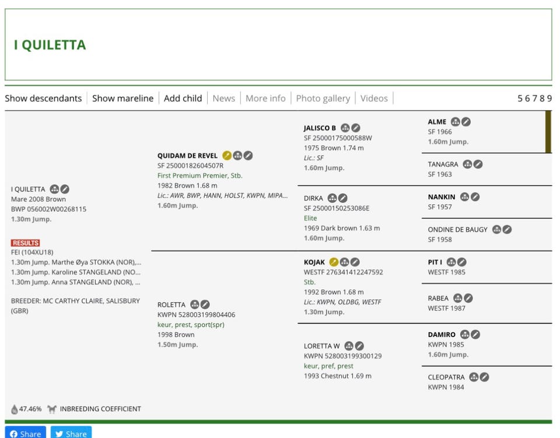Click Add child link
Image resolution: width=560 pixels, height=438 pixels.
click(x=183, y=98)
